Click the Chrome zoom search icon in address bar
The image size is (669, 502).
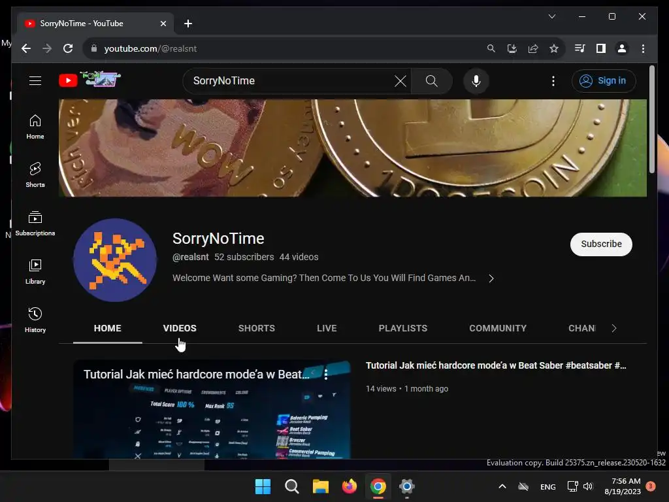pyautogui.click(x=491, y=48)
